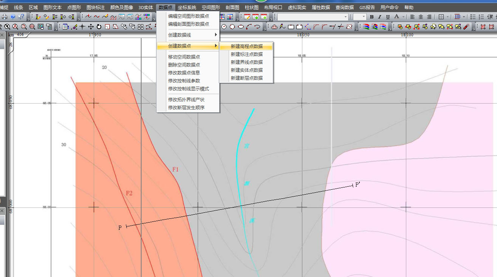Image resolution: width=497 pixels, height=277 pixels.
Task: Click the print icon in the toolbar
Action: (5, 17)
